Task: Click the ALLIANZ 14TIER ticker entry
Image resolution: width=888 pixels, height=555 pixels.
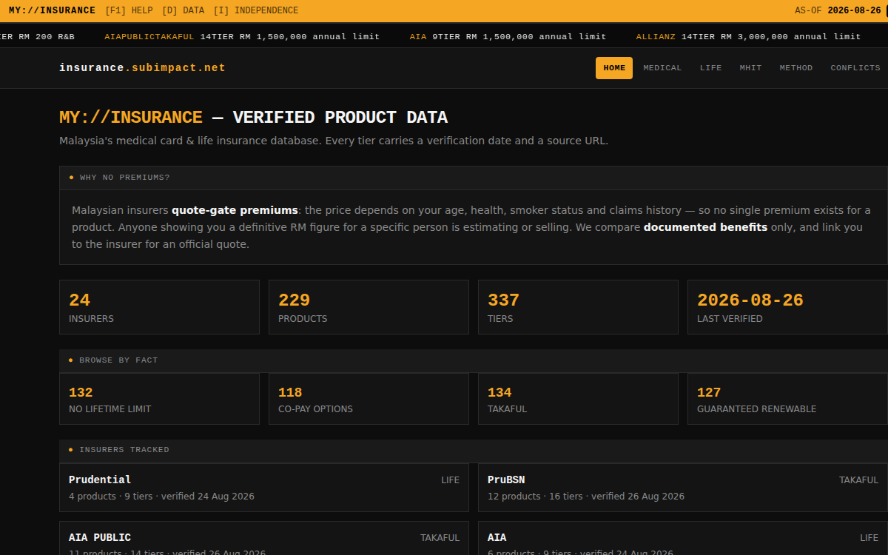Action: [x=748, y=36]
